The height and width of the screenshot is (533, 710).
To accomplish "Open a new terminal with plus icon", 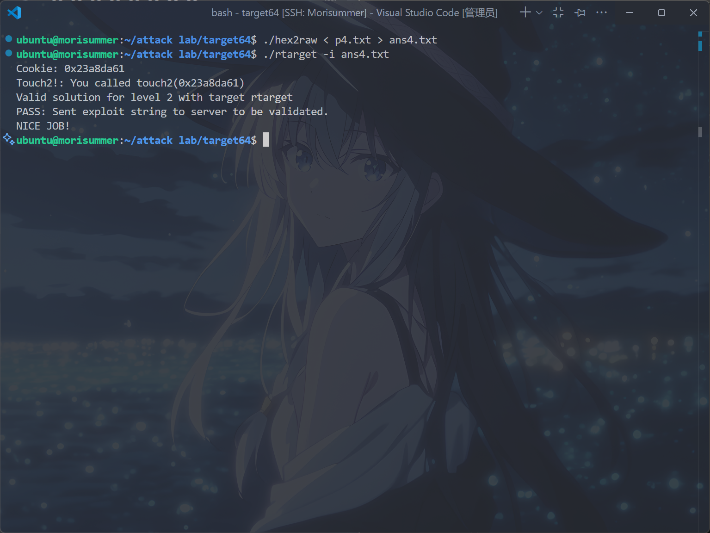I will pyautogui.click(x=525, y=12).
